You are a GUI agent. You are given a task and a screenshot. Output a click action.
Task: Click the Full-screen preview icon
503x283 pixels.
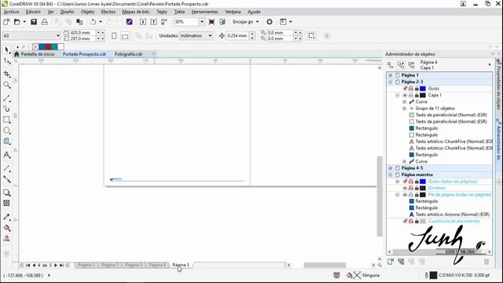[x=211, y=22]
